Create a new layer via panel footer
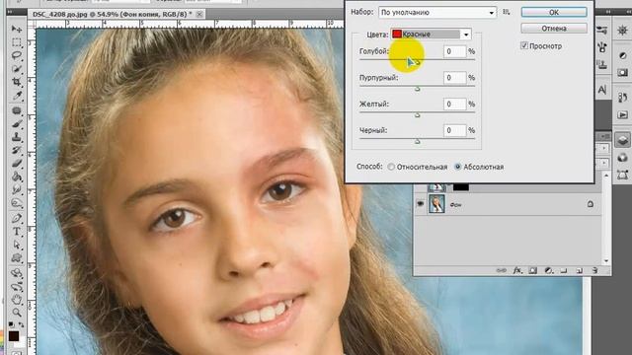Screen dimensions: 632x355 click(x=580, y=270)
